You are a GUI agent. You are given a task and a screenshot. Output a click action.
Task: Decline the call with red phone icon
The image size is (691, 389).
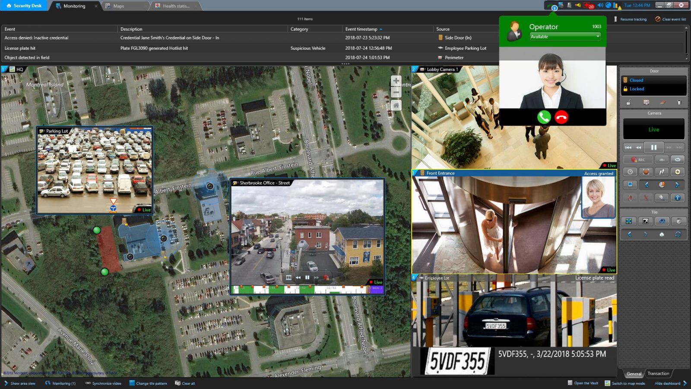pos(561,117)
